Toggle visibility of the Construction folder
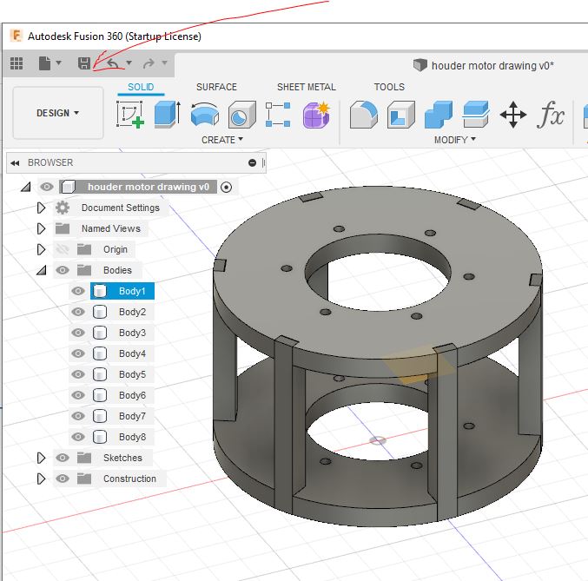Viewport: 588px width, 581px height. pos(63,479)
